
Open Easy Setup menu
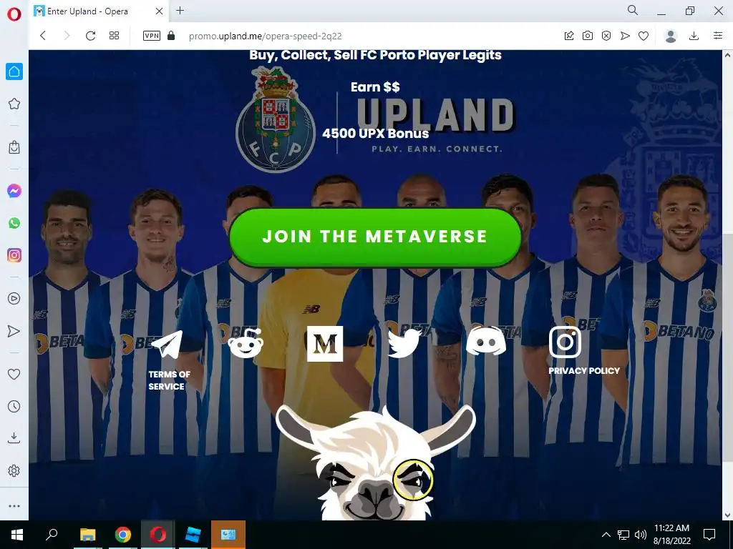(718, 36)
